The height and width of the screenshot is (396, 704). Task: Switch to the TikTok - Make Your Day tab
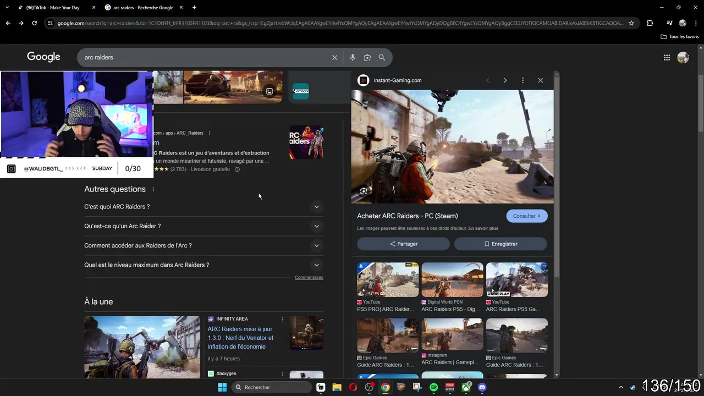tap(52, 8)
